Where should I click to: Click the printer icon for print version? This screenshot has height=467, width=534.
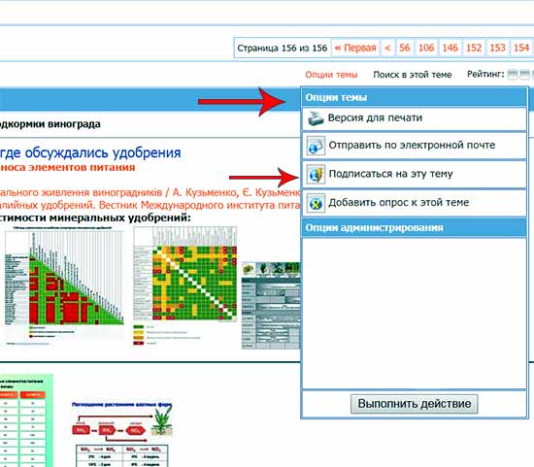[316, 118]
